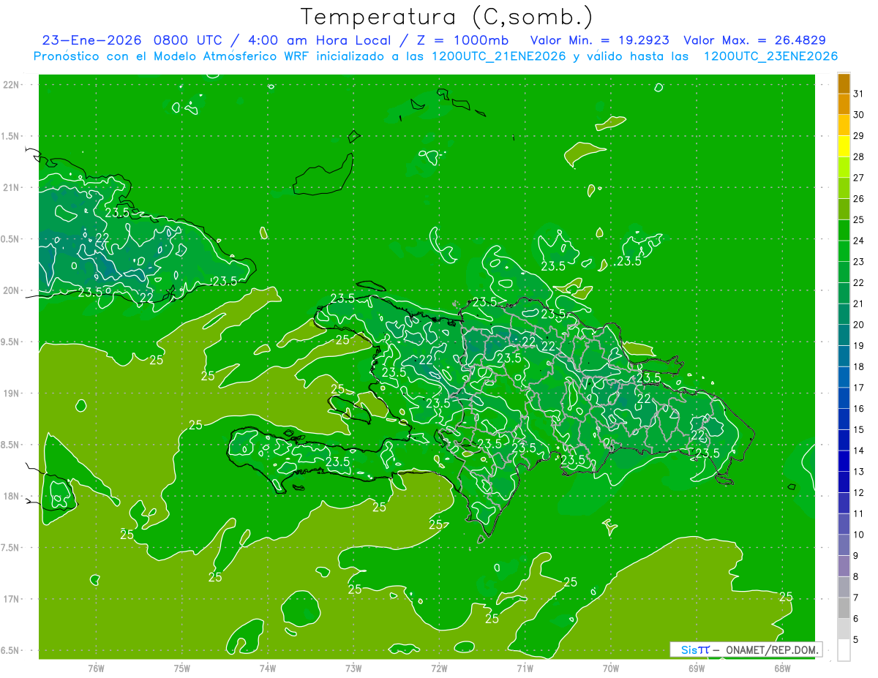The image size is (878, 678).
Task: Select the forecast date "23-Ene-2026"
Action: [x=91, y=40]
